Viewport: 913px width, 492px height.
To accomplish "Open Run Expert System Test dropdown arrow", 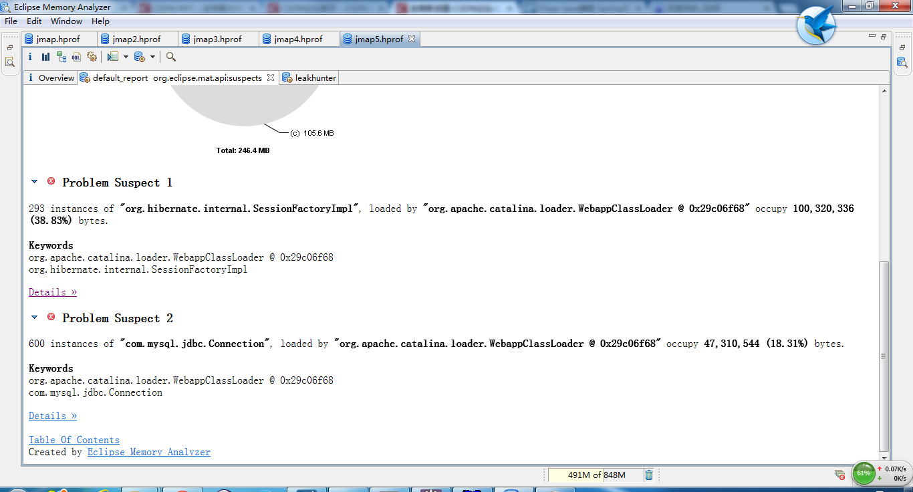I will pyautogui.click(x=126, y=57).
